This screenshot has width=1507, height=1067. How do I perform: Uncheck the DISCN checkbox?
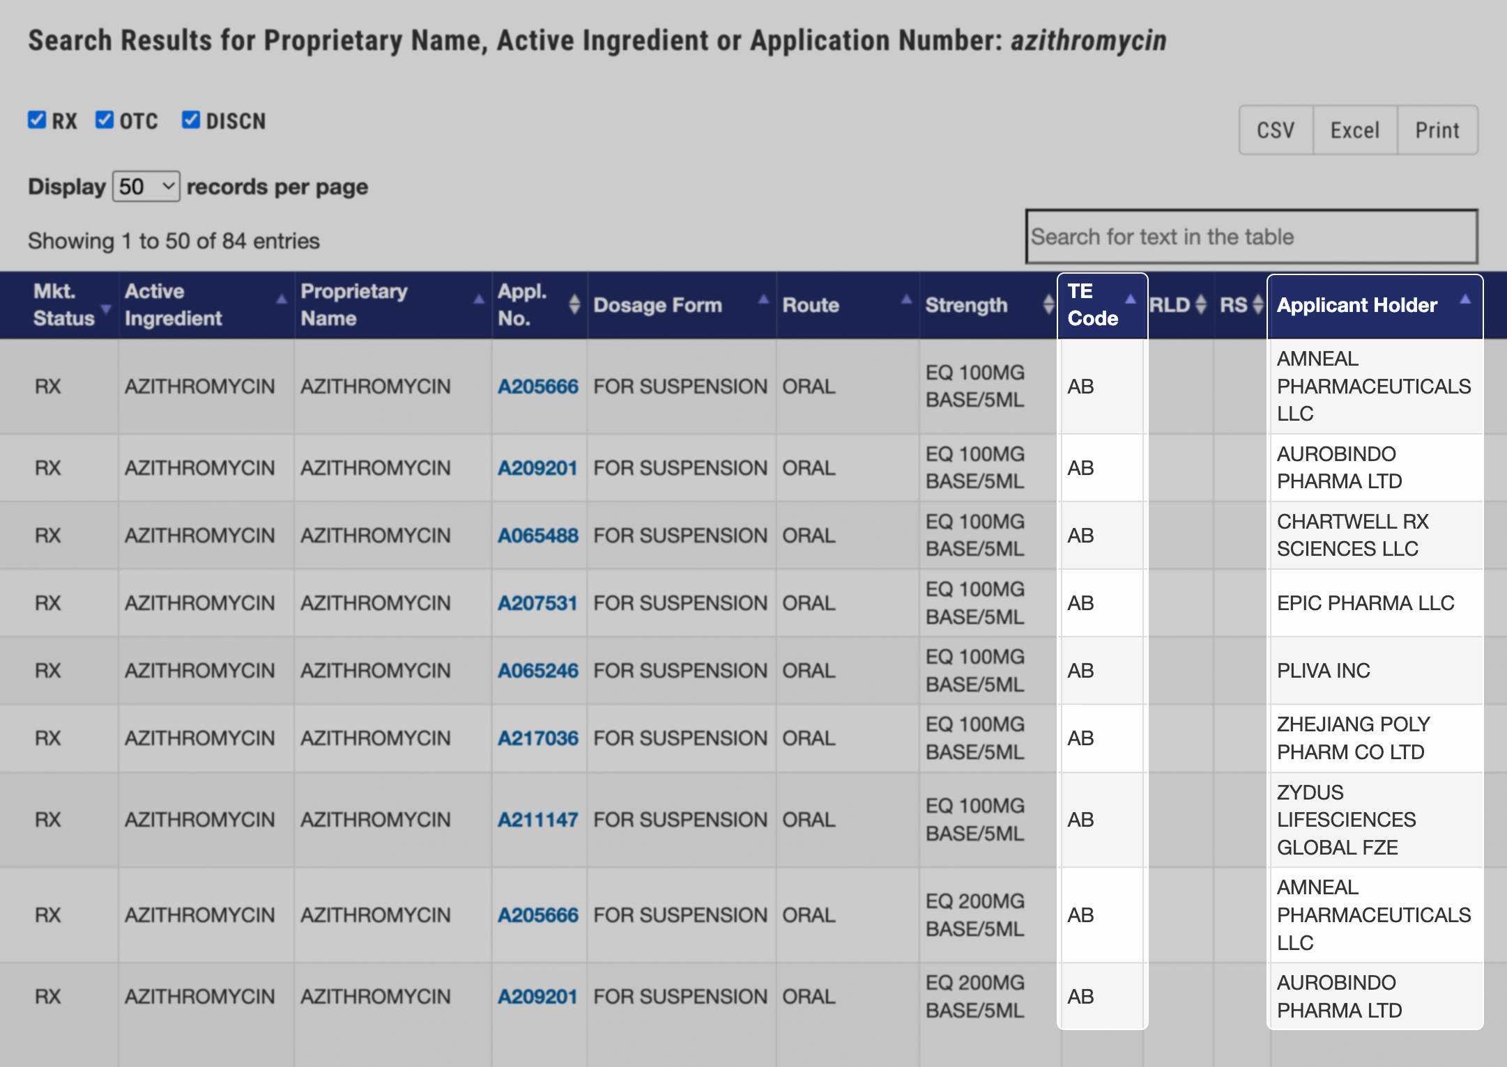click(191, 120)
